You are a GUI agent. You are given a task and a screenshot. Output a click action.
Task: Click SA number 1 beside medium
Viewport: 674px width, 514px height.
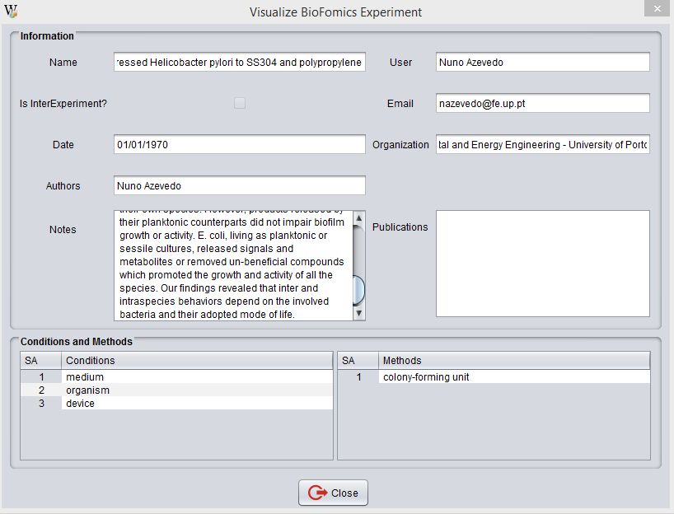(41, 377)
